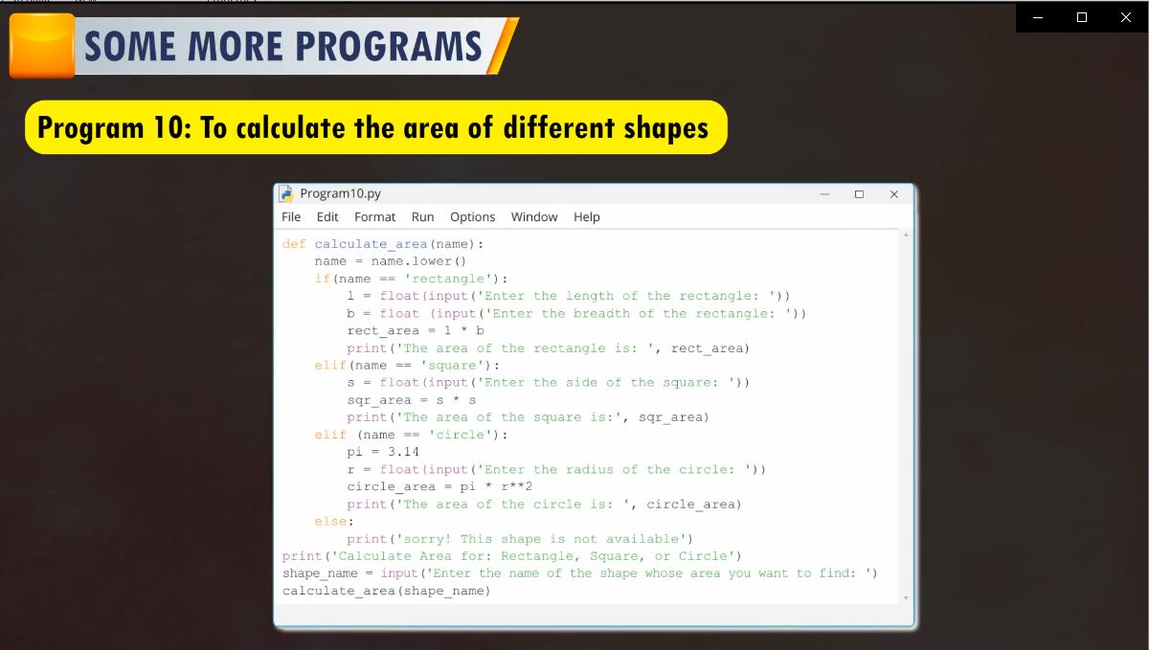Image resolution: width=1149 pixels, height=650 pixels.
Task: Open the Run menu
Action: (422, 217)
